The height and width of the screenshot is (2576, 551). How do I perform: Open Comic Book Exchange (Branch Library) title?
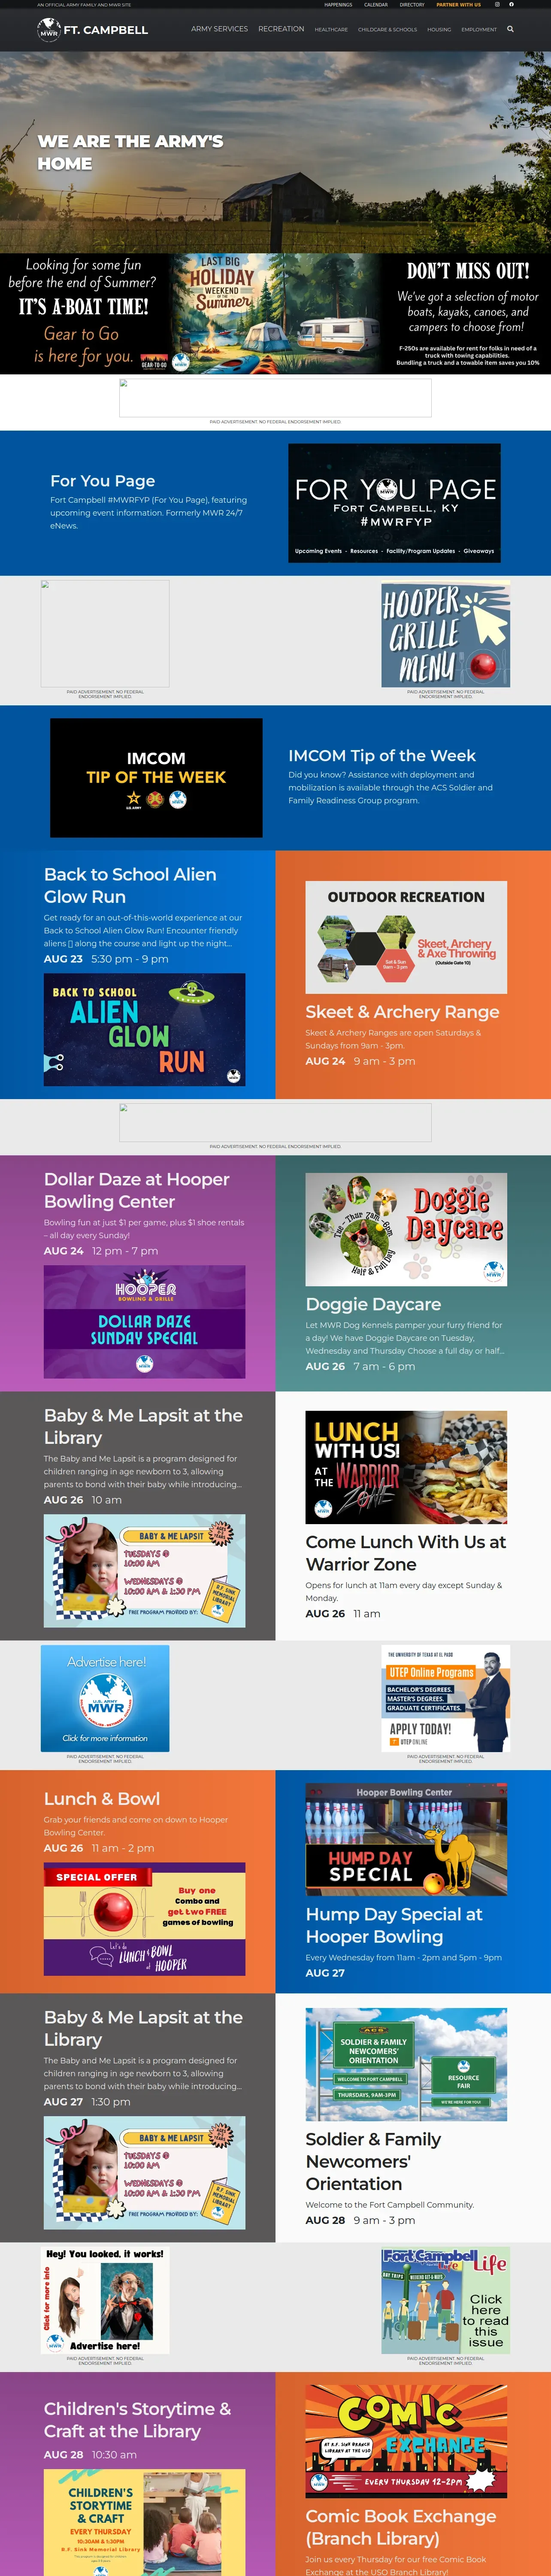(400, 2527)
